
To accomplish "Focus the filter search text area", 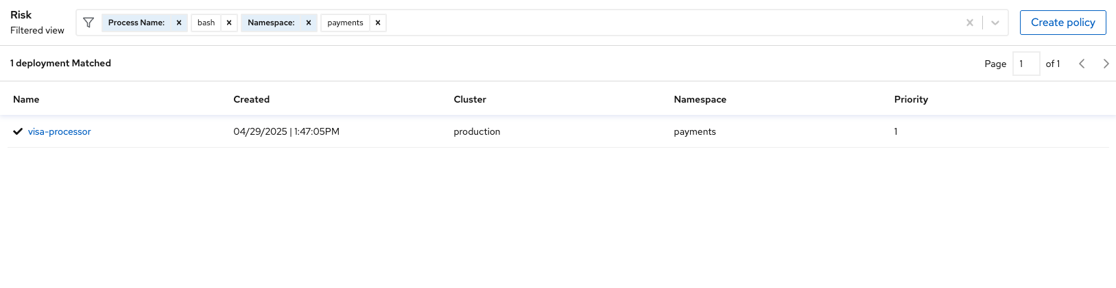I will tap(672, 23).
